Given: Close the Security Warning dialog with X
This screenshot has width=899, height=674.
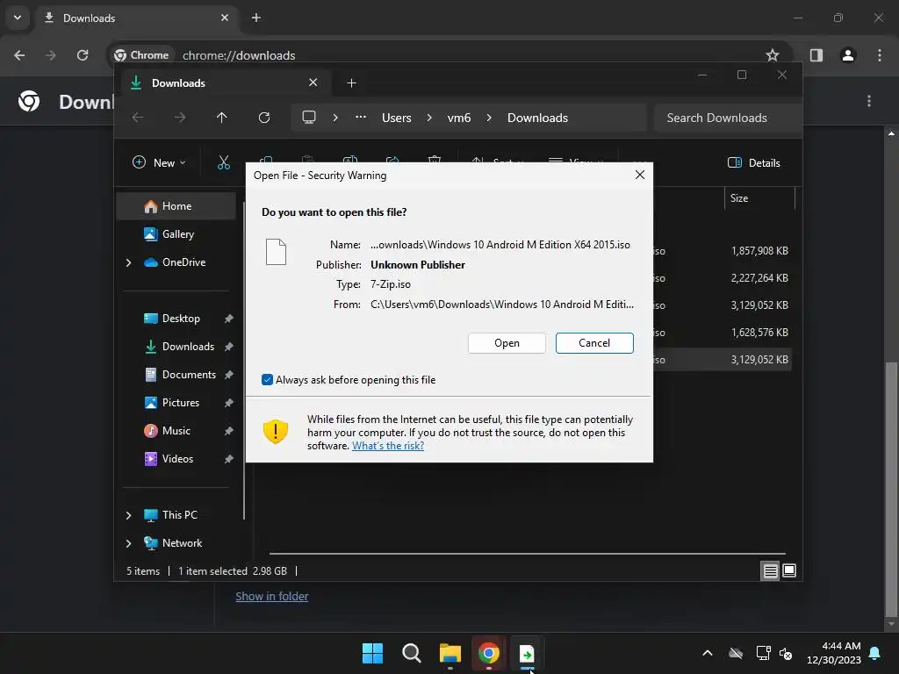Looking at the screenshot, I should [640, 175].
